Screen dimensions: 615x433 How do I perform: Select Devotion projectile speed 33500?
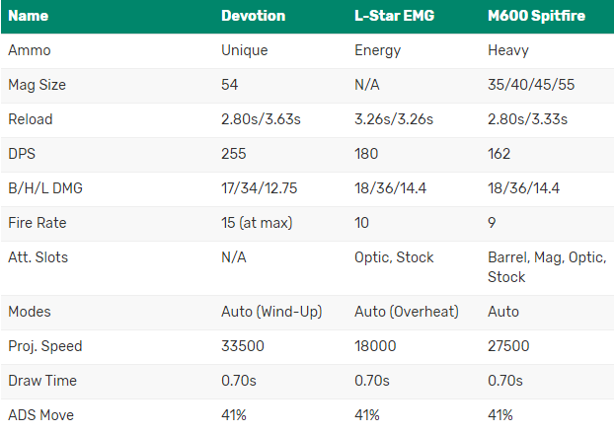pos(243,346)
